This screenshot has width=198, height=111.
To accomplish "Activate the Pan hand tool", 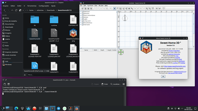I will tap(117, 9).
